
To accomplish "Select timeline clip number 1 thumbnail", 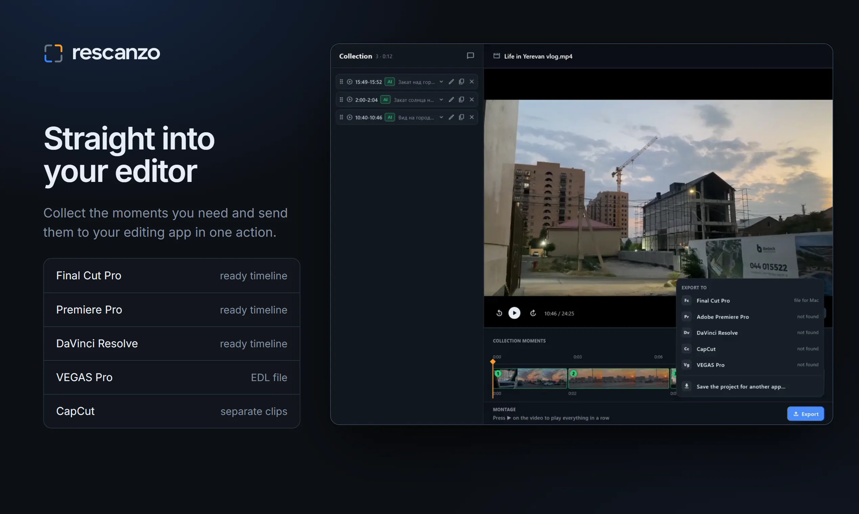I will [x=530, y=378].
